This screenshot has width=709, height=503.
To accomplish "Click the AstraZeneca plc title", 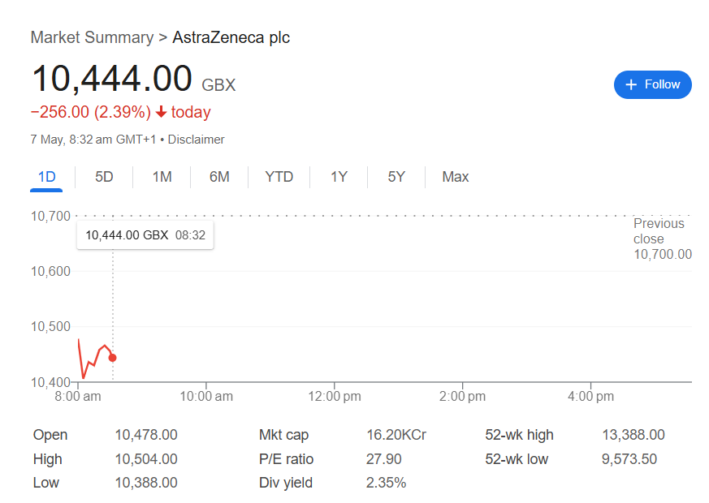I will (x=231, y=37).
